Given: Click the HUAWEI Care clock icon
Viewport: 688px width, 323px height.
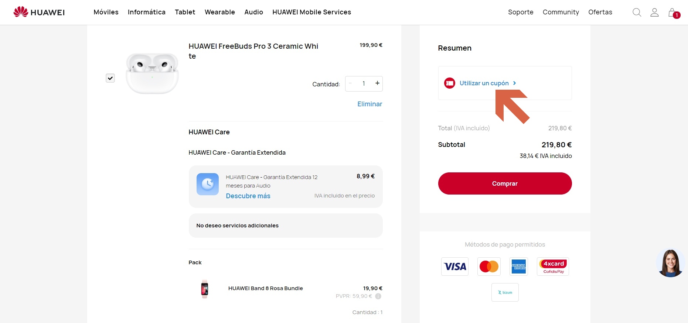Looking at the screenshot, I should click(x=208, y=184).
